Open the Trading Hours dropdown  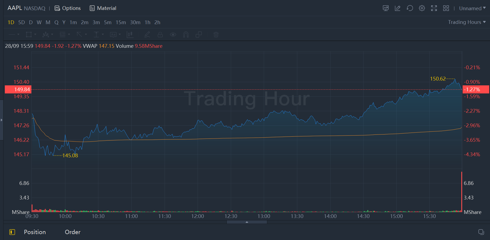point(467,22)
